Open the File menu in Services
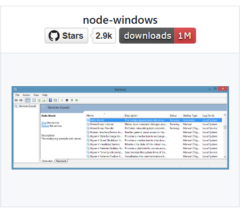Viewport: 244px width, 215px height. tap(17, 95)
